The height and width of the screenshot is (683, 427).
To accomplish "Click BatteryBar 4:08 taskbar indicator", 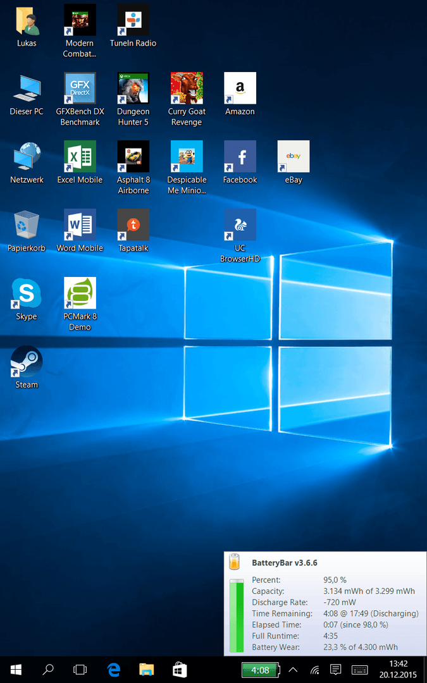I will click(x=261, y=670).
